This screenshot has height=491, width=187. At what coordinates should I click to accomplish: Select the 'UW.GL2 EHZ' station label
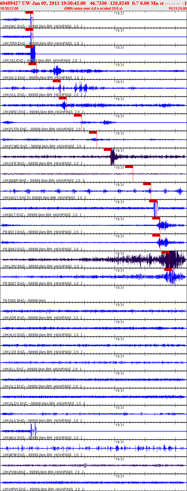(x=13, y=386)
